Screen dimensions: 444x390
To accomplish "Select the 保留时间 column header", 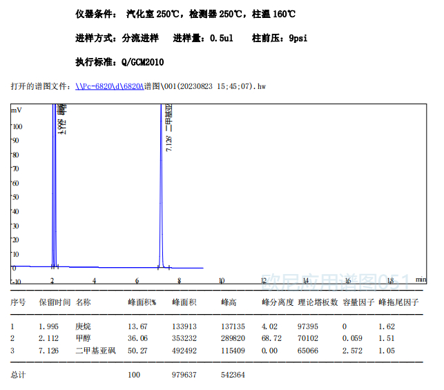I will [54, 302].
